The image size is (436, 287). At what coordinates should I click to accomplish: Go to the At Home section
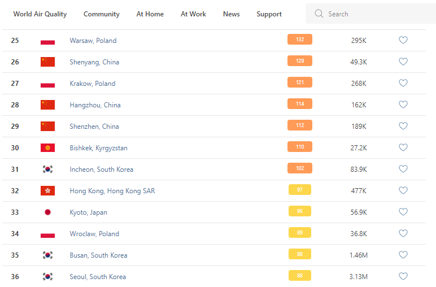click(x=150, y=14)
